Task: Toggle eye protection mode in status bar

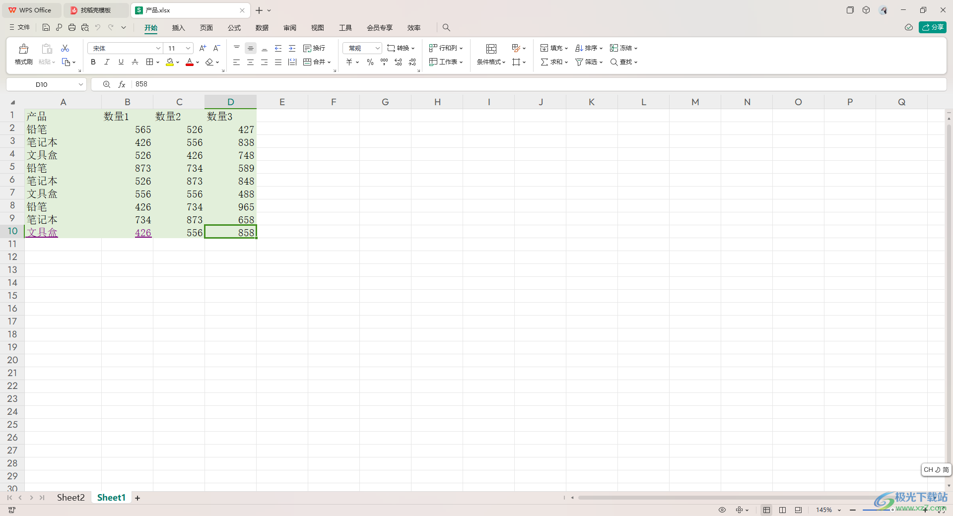Action: 722,510
